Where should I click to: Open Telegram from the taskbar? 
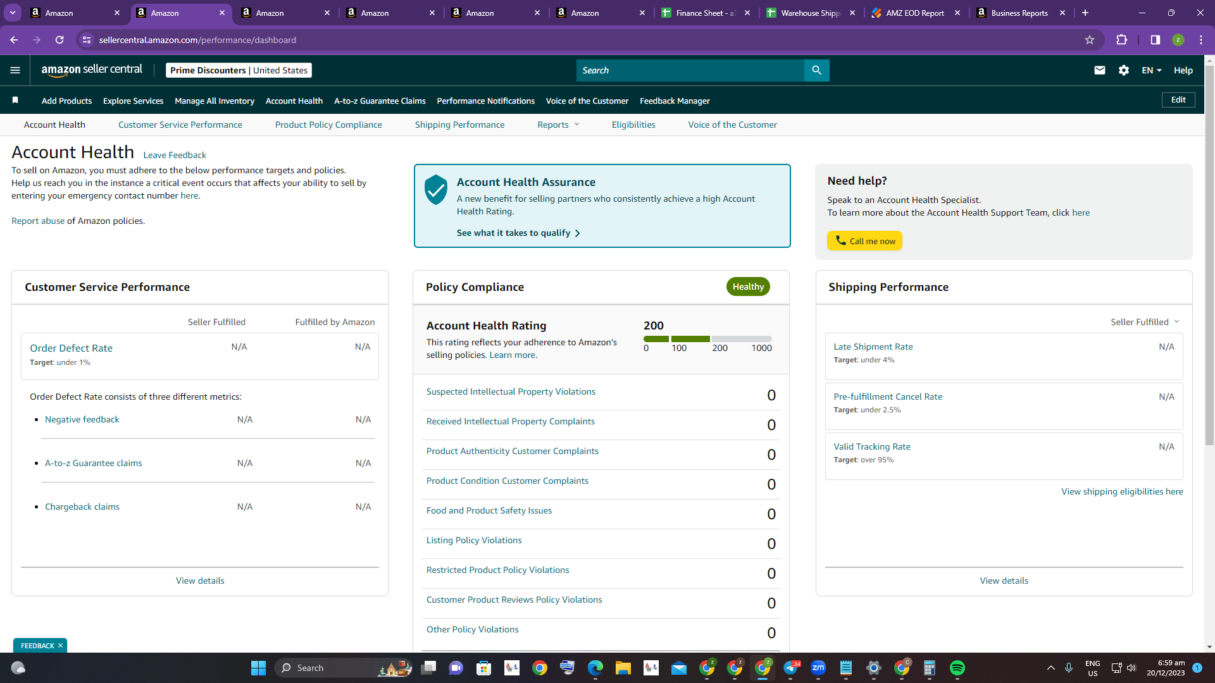791,668
